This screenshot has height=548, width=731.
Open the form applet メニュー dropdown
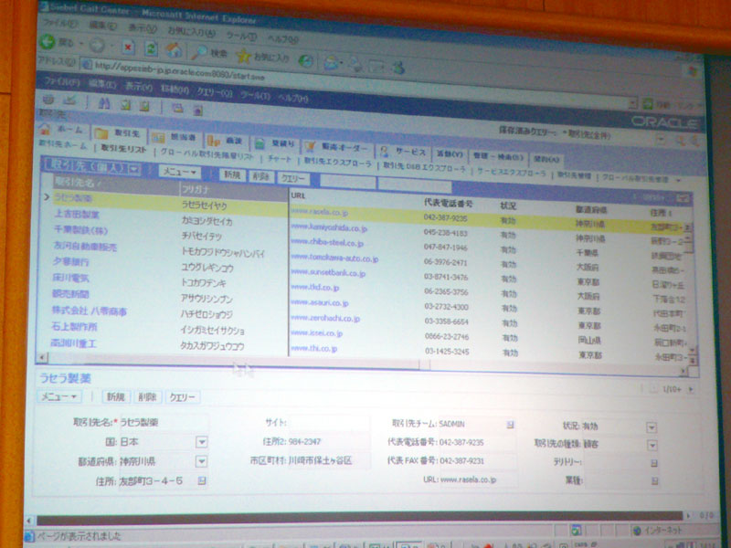[59, 396]
